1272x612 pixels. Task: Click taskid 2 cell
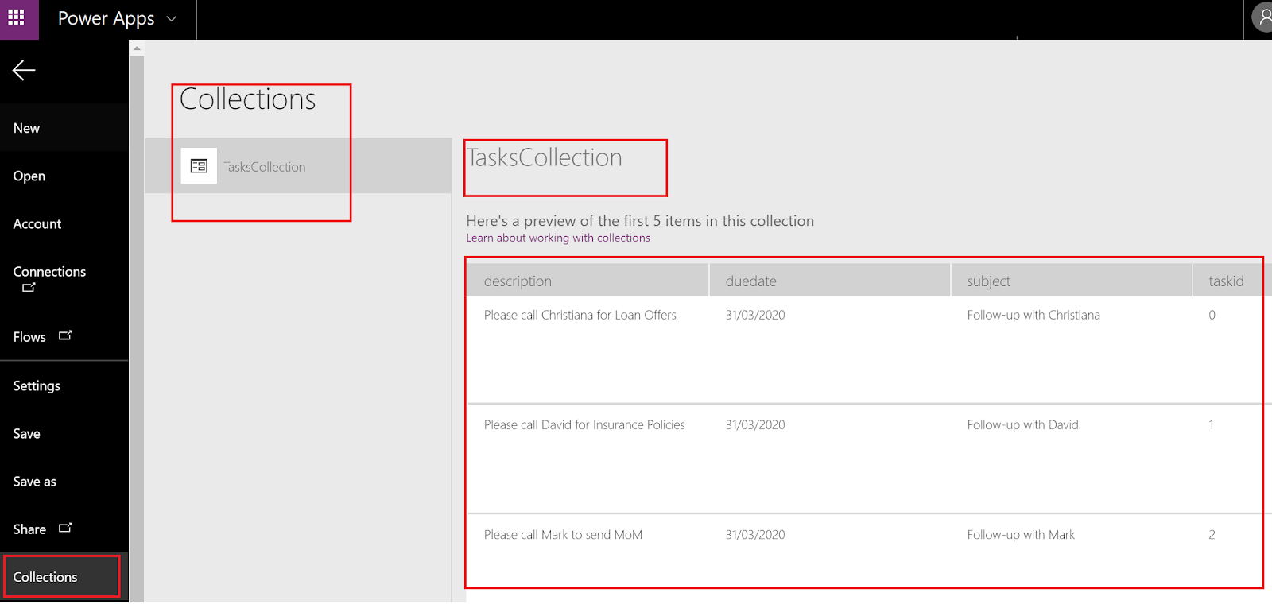[x=1212, y=534]
